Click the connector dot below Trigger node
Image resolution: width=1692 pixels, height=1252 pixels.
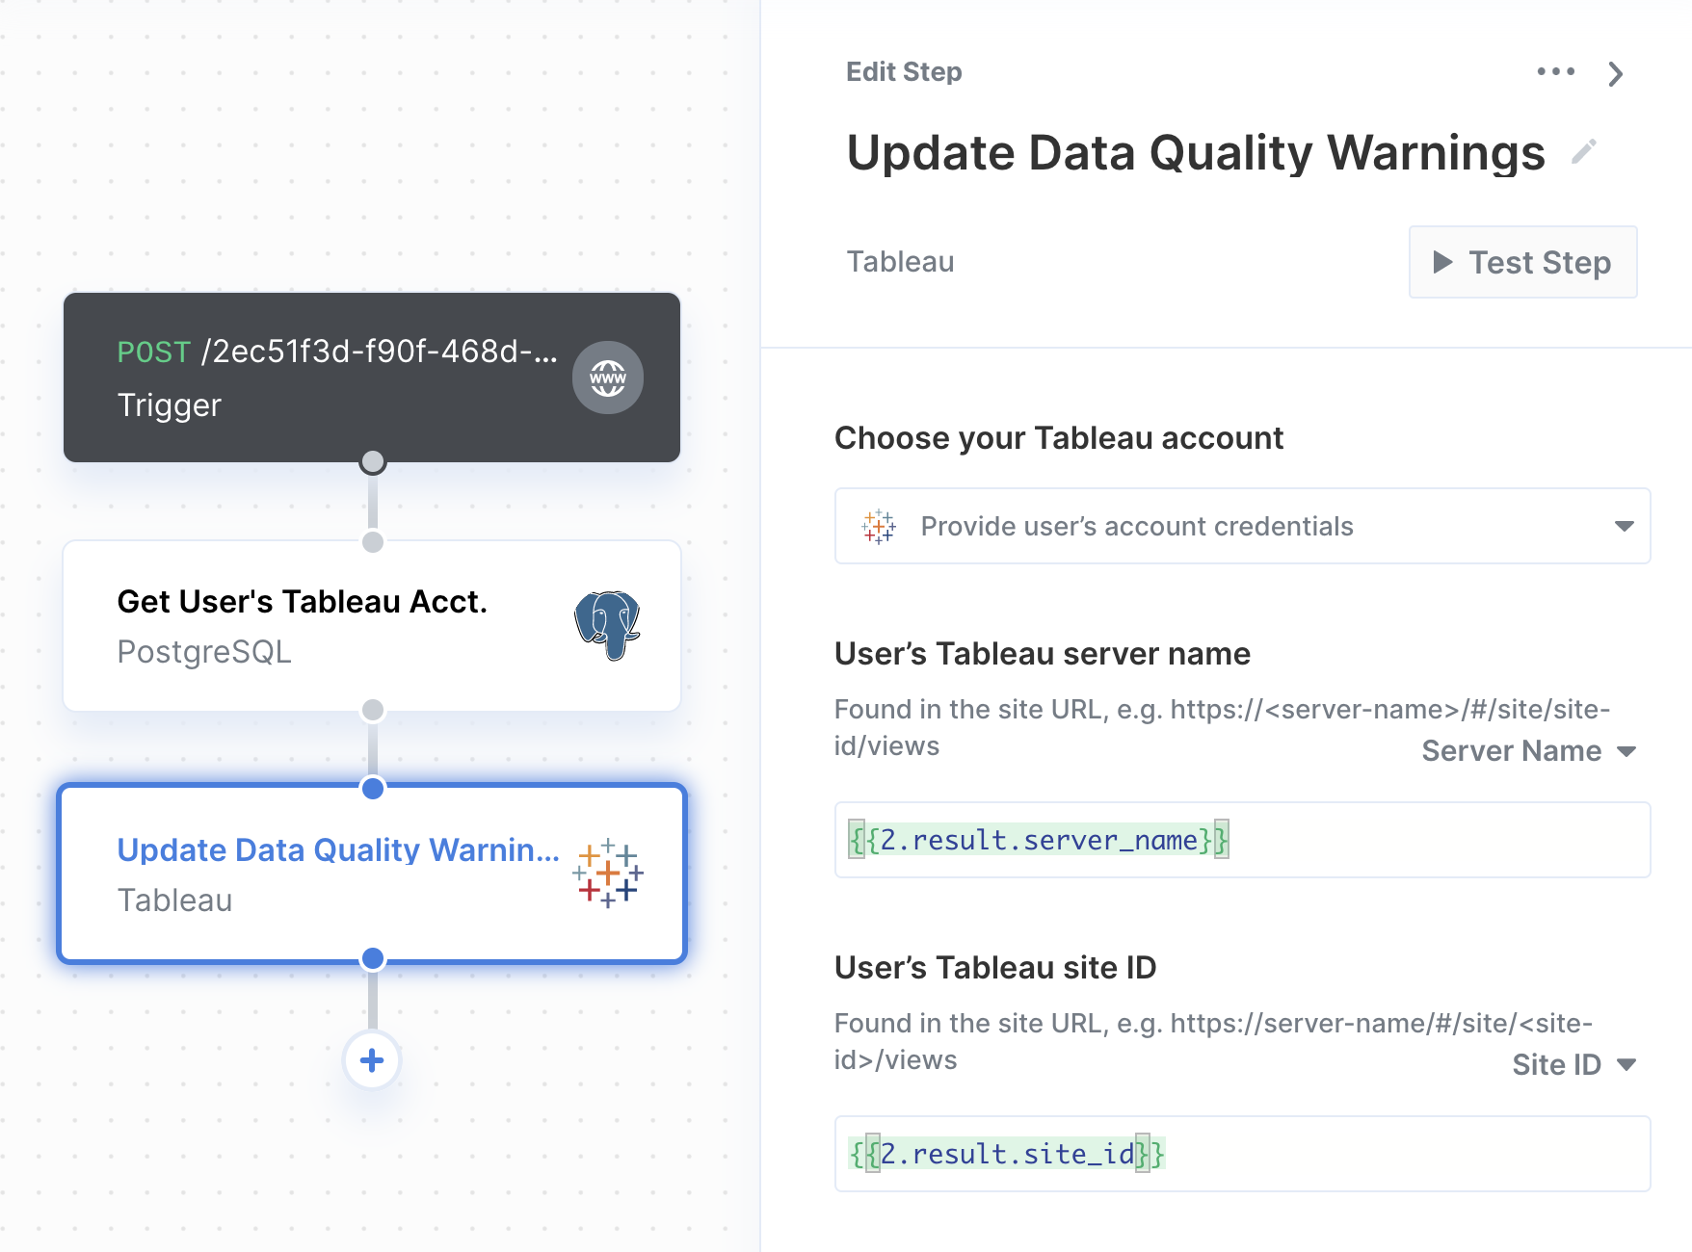click(x=373, y=462)
